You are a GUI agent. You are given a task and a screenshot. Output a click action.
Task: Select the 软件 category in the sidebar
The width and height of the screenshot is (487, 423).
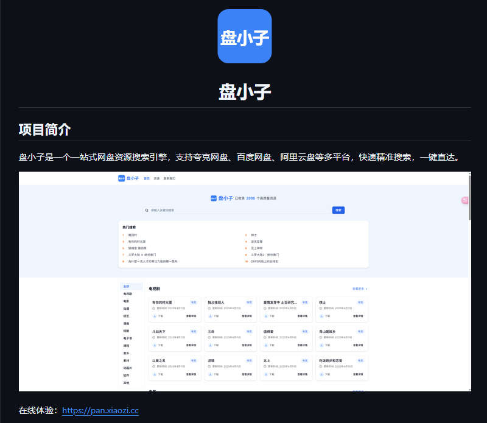coord(126,376)
